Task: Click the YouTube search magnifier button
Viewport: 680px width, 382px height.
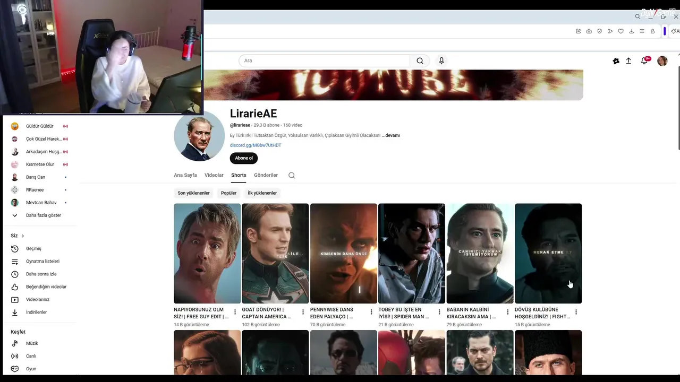Action: pos(420,60)
